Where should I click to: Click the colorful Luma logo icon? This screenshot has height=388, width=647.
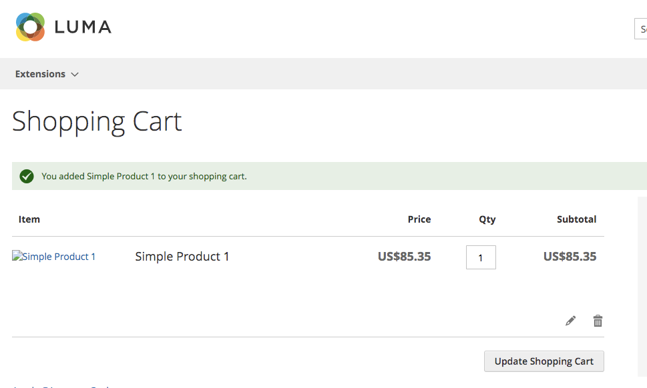click(x=30, y=27)
